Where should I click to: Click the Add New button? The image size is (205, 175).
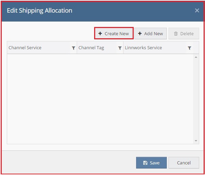point(150,33)
